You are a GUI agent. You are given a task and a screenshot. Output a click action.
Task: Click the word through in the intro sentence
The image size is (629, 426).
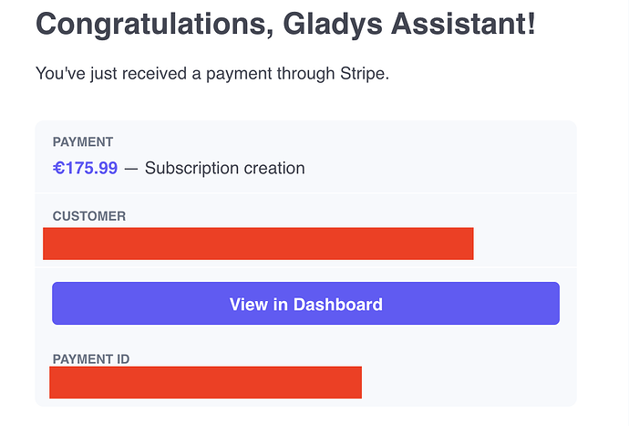pyautogui.click(x=293, y=73)
